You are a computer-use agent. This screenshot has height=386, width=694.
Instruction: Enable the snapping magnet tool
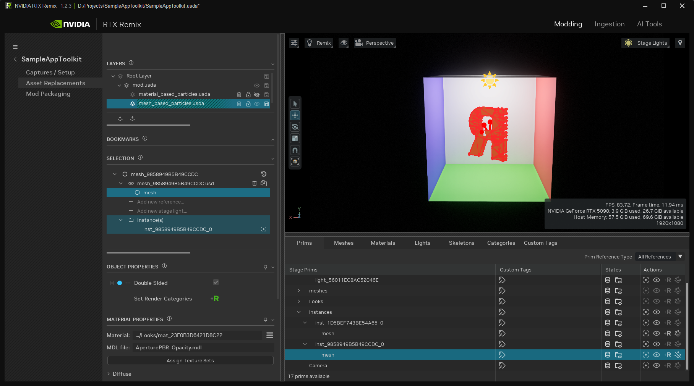[295, 150]
